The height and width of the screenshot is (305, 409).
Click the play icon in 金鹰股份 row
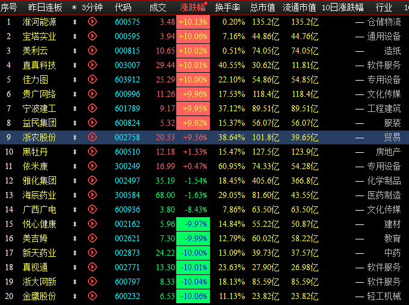pyautogui.click(x=92, y=296)
